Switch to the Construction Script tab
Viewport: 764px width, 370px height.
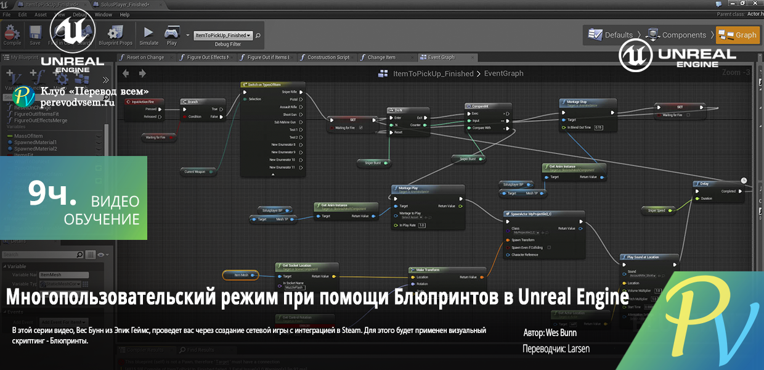click(327, 57)
